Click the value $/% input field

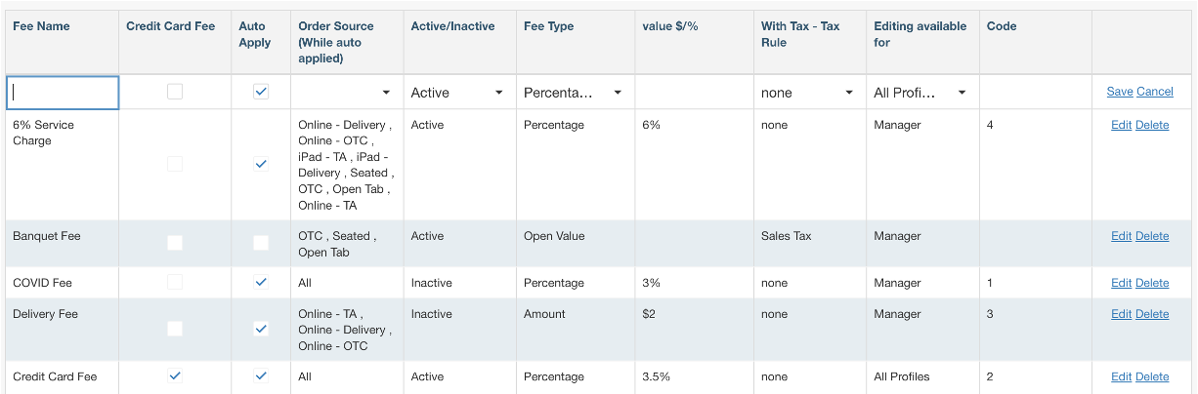coord(693,93)
